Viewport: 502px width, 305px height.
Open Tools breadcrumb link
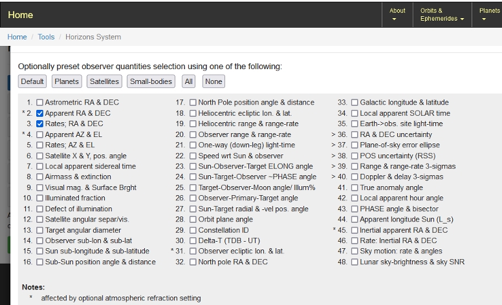point(46,37)
